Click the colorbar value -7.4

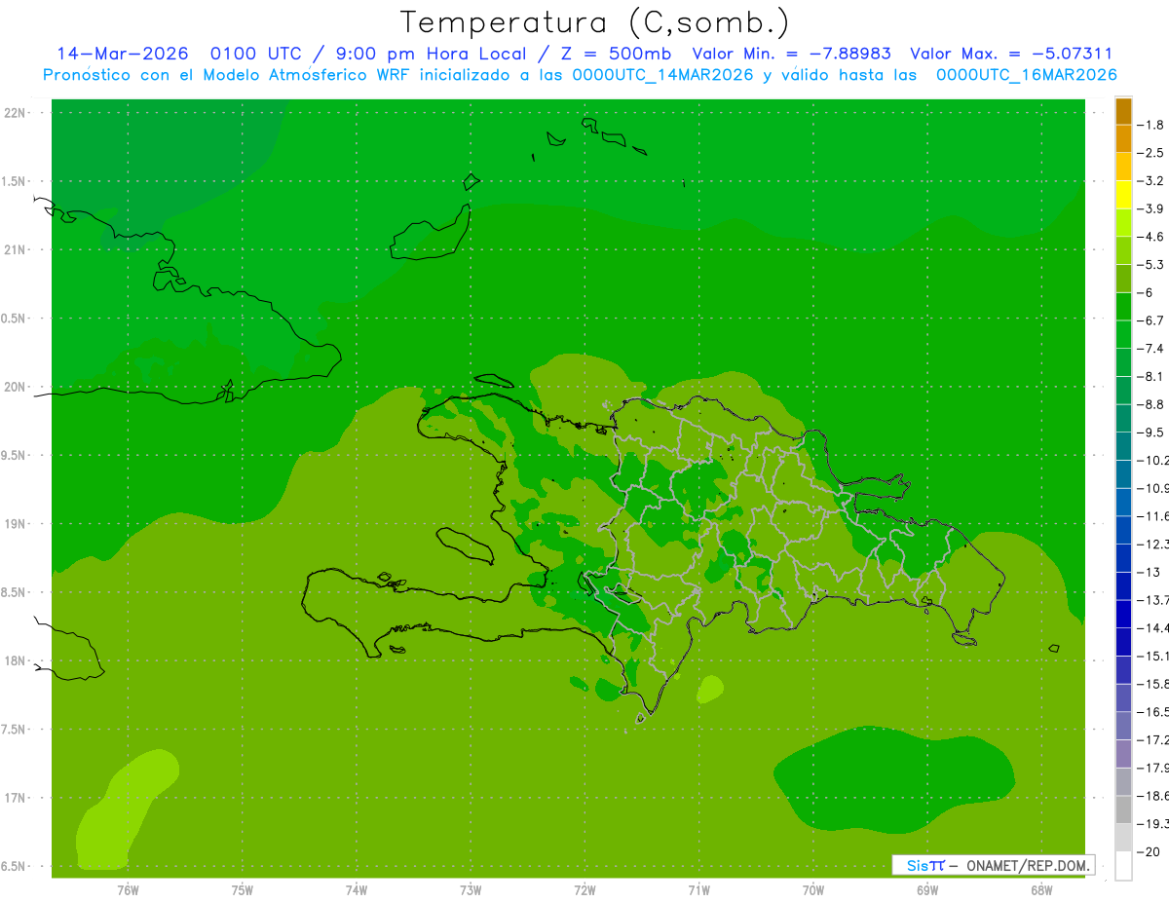coord(1151,349)
